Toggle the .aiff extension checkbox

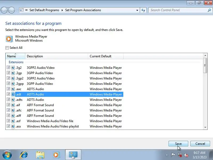(9, 115)
